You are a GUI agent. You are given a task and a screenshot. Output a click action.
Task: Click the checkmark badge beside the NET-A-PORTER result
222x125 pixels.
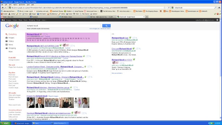click(x=66, y=45)
